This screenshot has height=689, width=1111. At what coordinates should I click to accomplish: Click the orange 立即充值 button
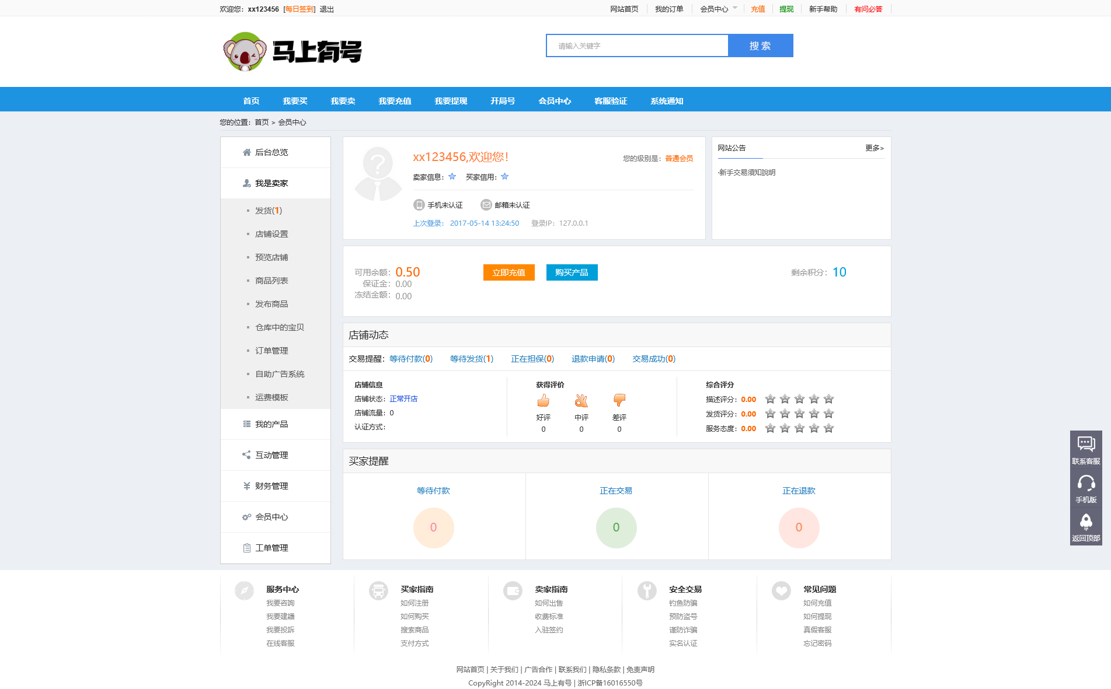coord(509,272)
